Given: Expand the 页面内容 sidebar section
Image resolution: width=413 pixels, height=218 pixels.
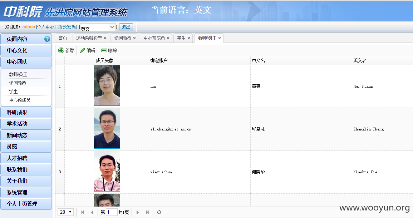Looking at the screenshot, I should click(x=26, y=39).
